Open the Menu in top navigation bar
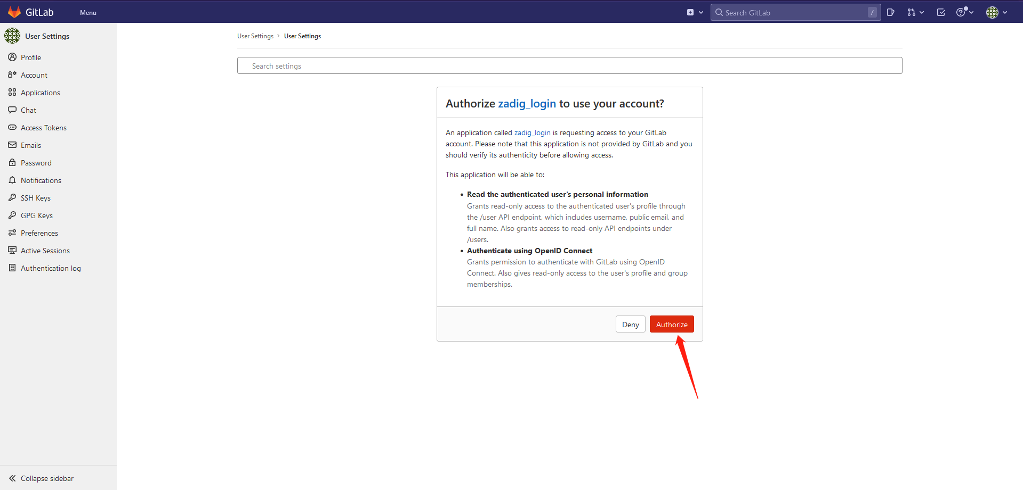Image resolution: width=1023 pixels, height=490 pixels. (x=88, y=13)
